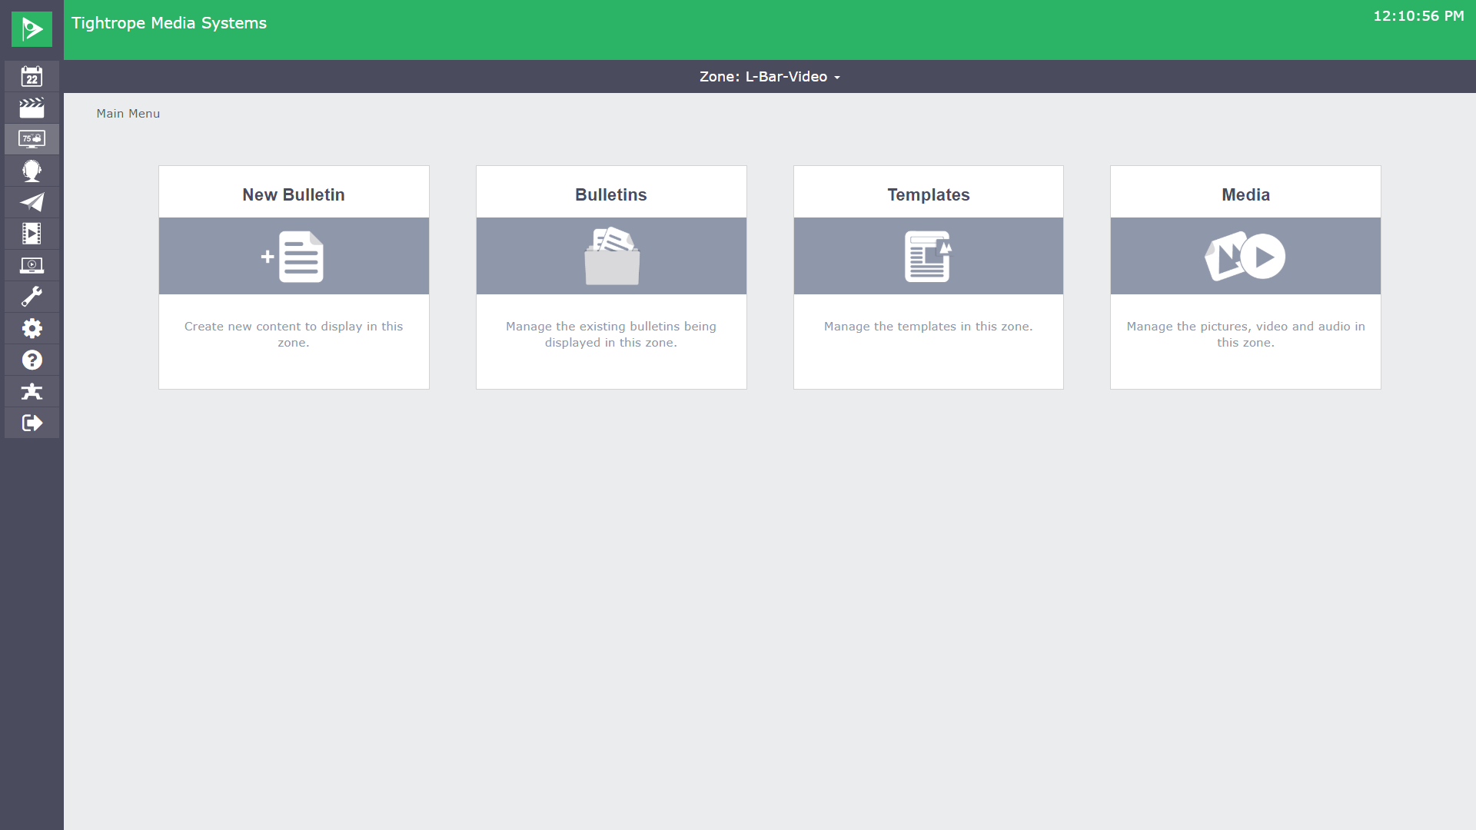Open the Templates card
Image resolution: width=1476 pixels, height=830 pixels.
click(x=928, y=277)
